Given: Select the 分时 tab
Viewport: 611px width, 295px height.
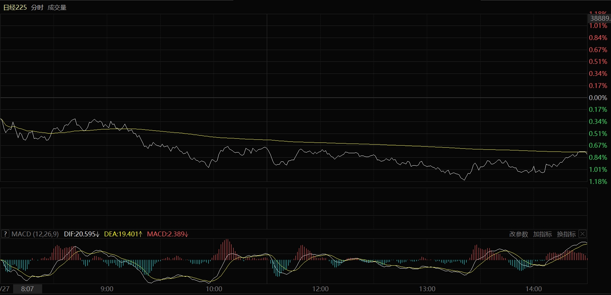Looking at the screenshot, I should [37, 8].
